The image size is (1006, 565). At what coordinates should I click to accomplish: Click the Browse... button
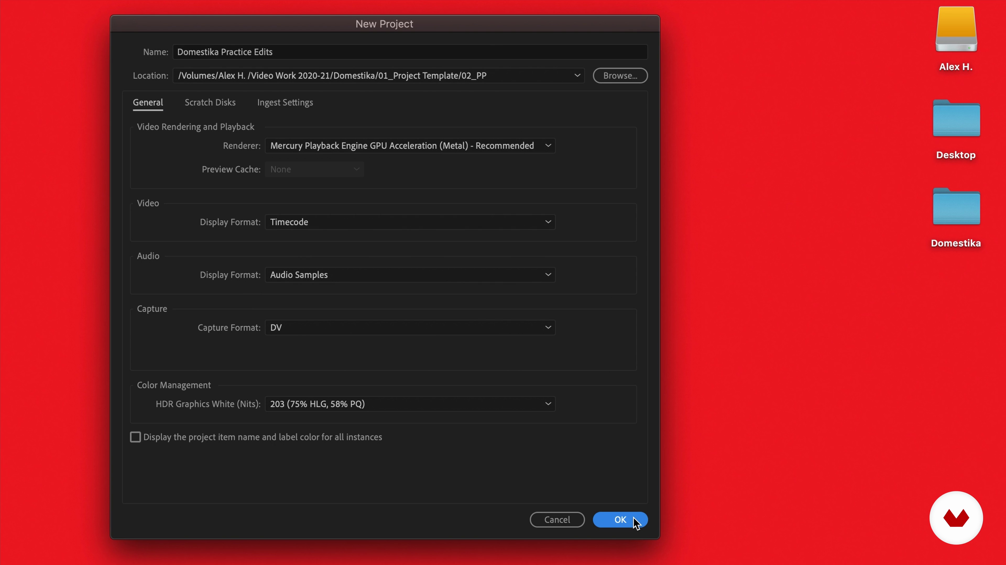tap(620, 76)
